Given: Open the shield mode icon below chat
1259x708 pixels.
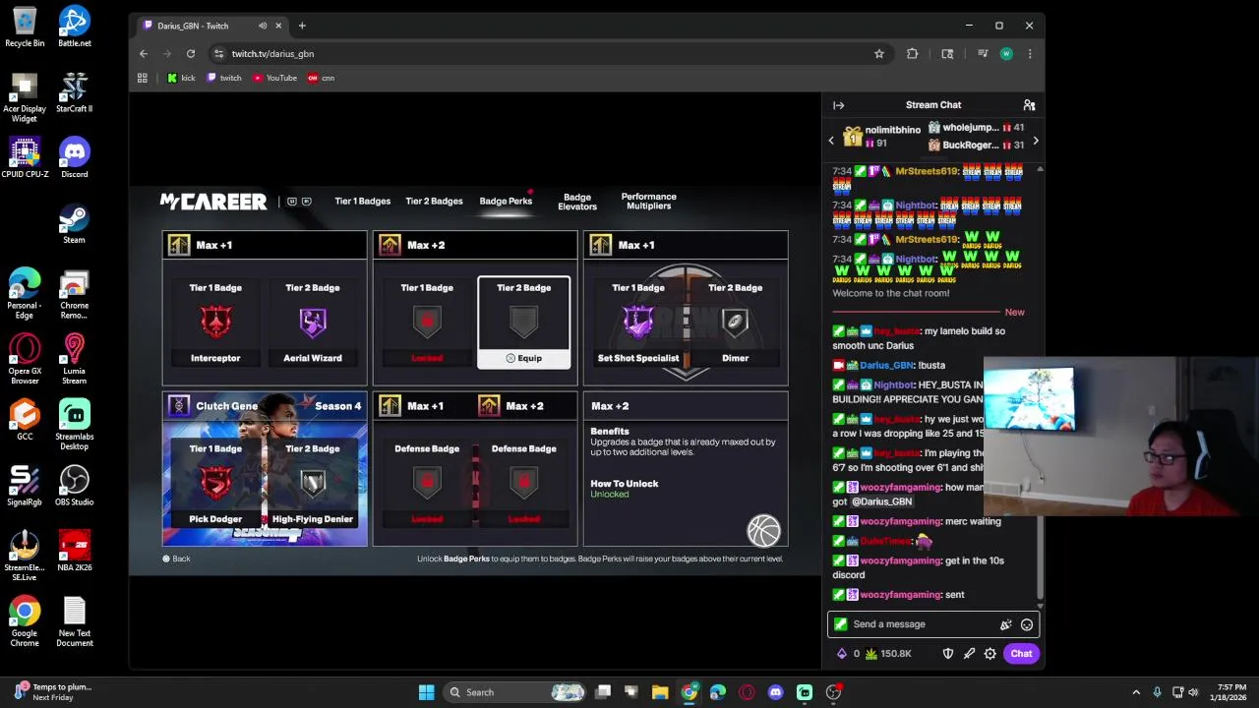Looking at the screenshot, I should click(948, 654).
